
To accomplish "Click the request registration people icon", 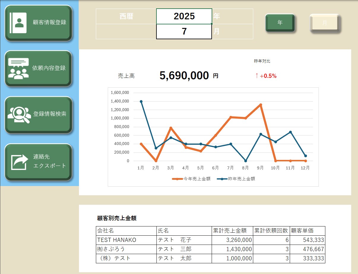I will [18, 68].
